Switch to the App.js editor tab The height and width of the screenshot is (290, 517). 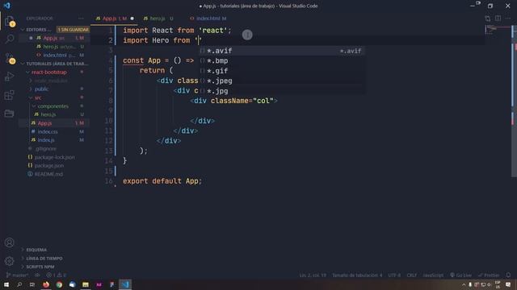pos(114,19)
